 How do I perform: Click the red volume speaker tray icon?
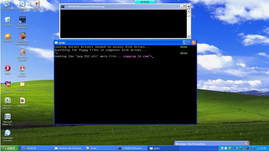point(247,148)
